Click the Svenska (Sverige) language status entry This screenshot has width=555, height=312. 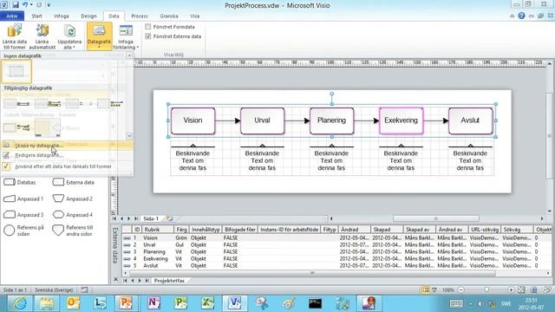pos(54,290)
